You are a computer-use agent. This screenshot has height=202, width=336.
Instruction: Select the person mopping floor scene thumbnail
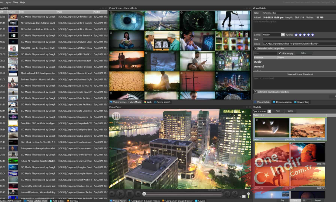[233, 20]
